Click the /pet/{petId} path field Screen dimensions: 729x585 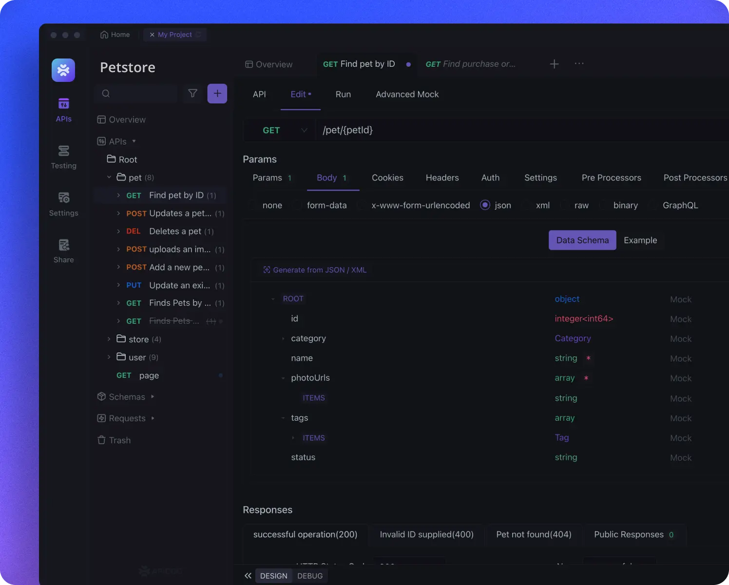521,130
